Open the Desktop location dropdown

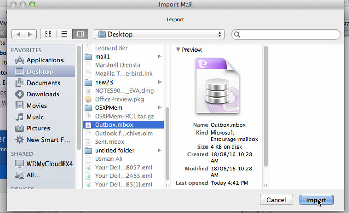coord(158,34)
